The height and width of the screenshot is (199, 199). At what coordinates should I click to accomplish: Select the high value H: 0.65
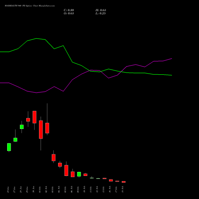coord(101,10)
